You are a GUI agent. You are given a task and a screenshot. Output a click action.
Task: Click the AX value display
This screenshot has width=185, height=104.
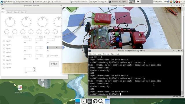tap(28, 40)
